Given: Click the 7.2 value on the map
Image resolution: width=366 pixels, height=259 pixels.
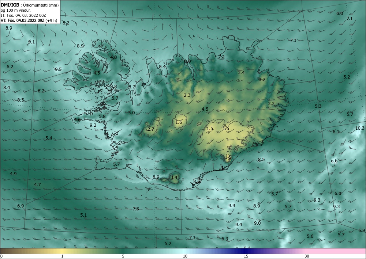Looking at the screenshot, I should coord(221,57).
